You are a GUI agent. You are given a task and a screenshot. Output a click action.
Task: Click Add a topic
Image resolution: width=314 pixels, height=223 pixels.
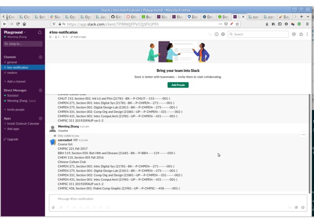[x=78, y=37]
